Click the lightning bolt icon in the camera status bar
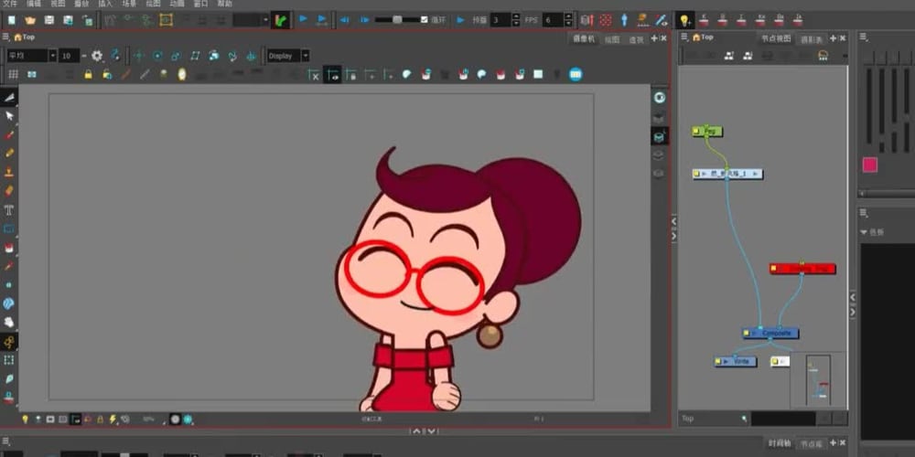Viewport: 915px width, 457px height. click(113, 420)
